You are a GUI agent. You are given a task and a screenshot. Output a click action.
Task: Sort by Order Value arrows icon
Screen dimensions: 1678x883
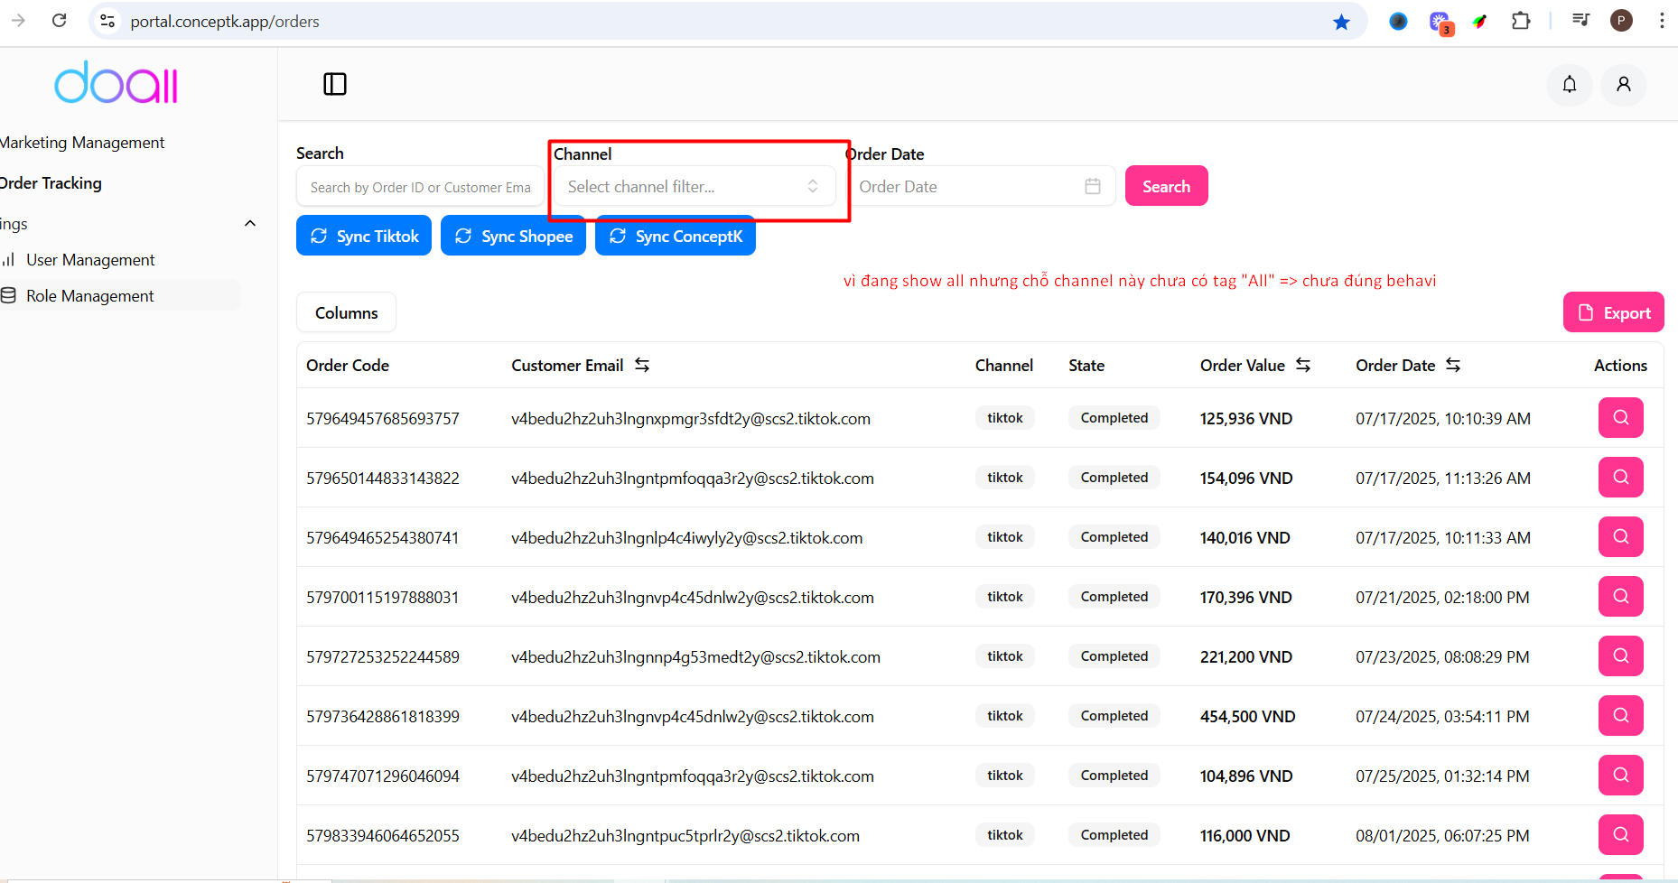(x=1303, y=365)
